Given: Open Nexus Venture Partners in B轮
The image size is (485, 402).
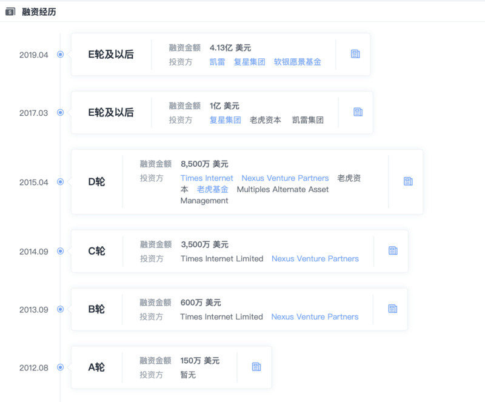Looking at the screenshot, I should pos(315,317).
